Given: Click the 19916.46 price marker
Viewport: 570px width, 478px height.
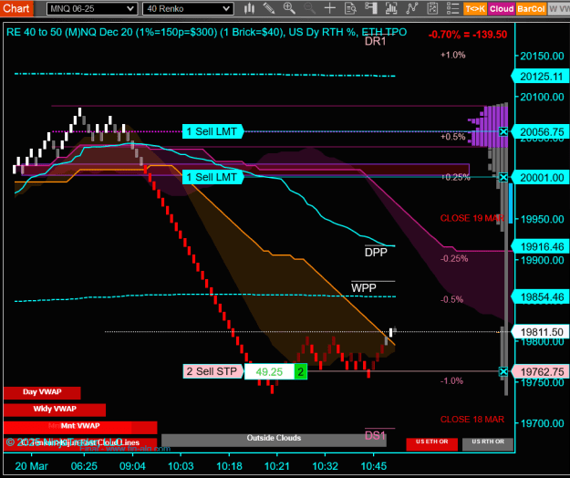Looking at the screenshot, I should (x=540, y=247).
